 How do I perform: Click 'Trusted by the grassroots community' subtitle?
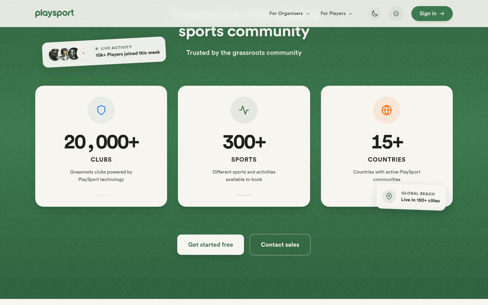click(244, 53)
